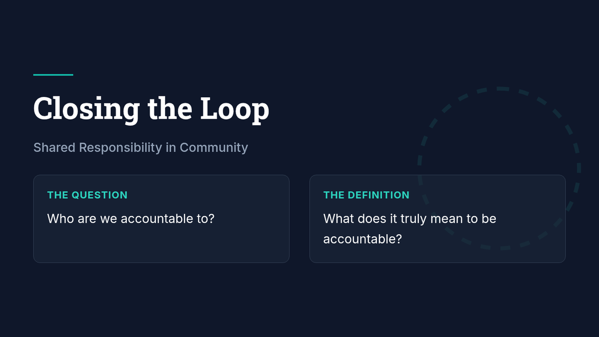This screenshot has height=337, width=599.
Task: Click the "Closing the Loop" slide title
Action: pos(151,109)
